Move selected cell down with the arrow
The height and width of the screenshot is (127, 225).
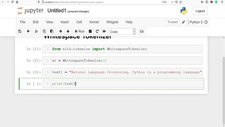pyautogui.click(x=68, y=31)
